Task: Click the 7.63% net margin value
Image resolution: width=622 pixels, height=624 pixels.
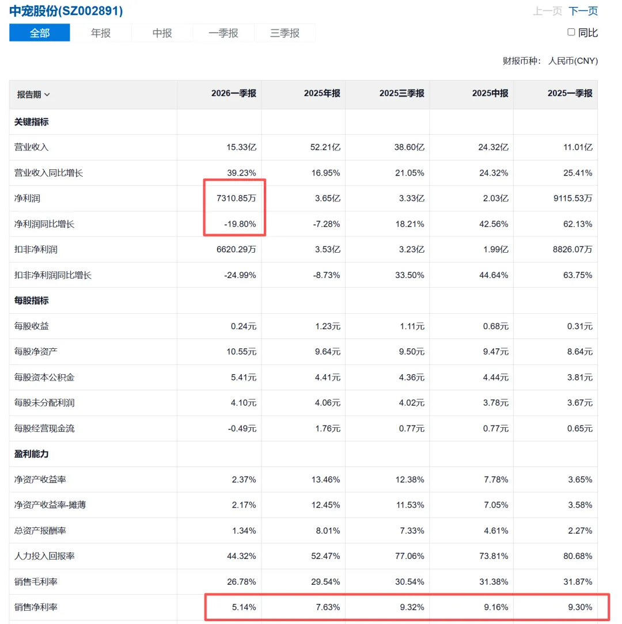Action: 328,607
